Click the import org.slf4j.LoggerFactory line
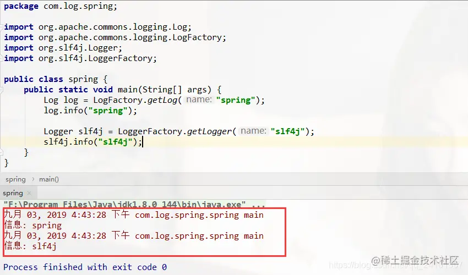 tap(80, 58)
